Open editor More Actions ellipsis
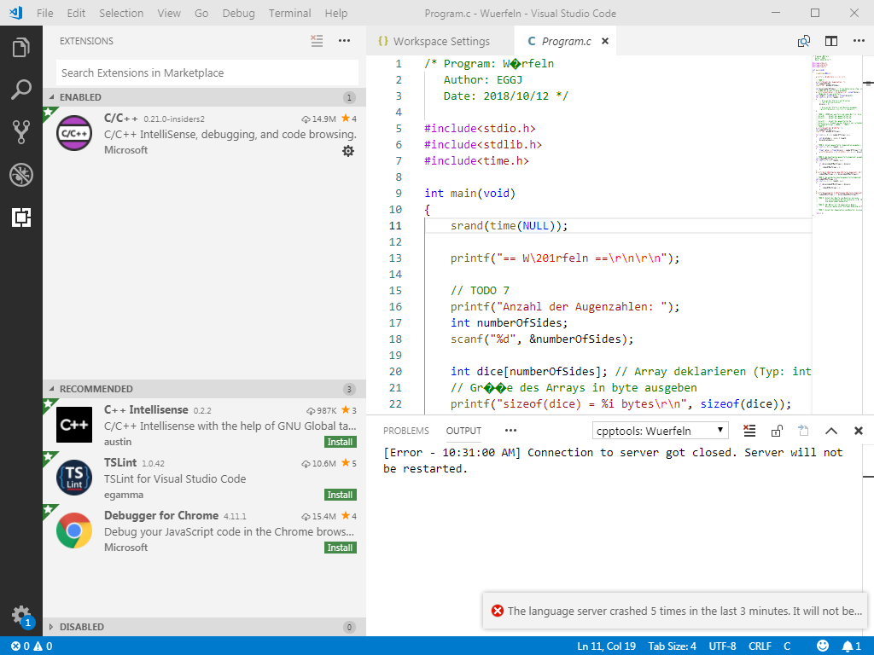 pyautogui.click(x=859, y=41)
